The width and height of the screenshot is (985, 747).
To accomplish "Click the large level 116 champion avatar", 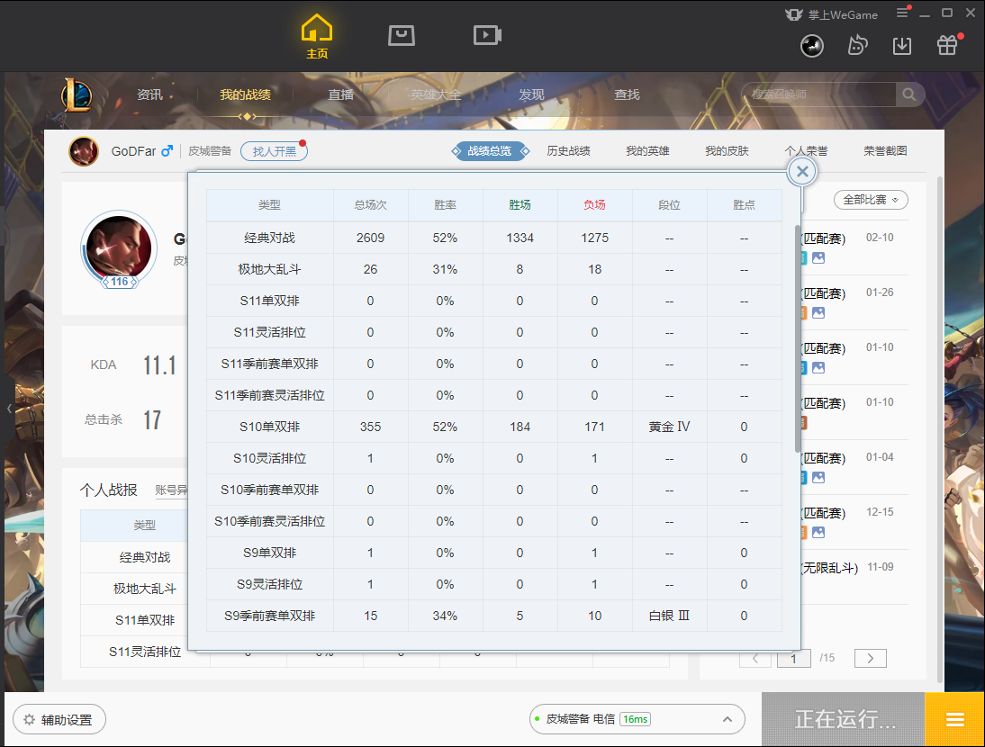I will pos(119,249).
